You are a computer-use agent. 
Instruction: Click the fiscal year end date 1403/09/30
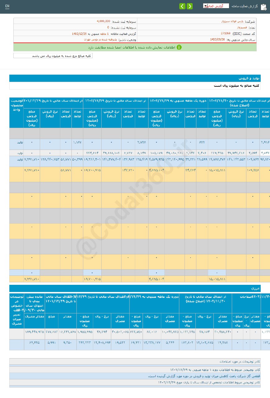(x=217, y=40)
